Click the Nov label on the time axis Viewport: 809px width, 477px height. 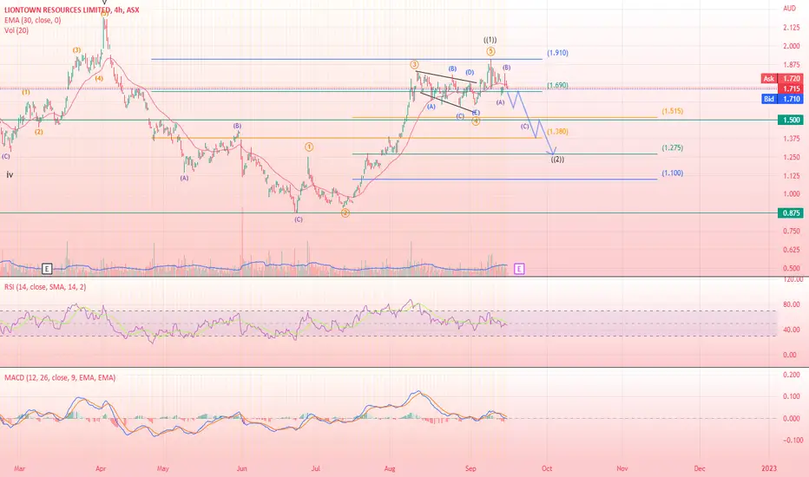(x=622, y=468)
